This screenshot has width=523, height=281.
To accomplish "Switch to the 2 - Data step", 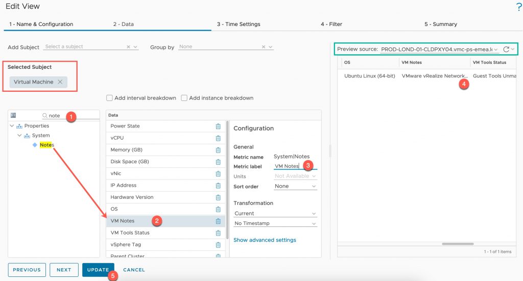I will pyautogui.click(x=124, y=24).
